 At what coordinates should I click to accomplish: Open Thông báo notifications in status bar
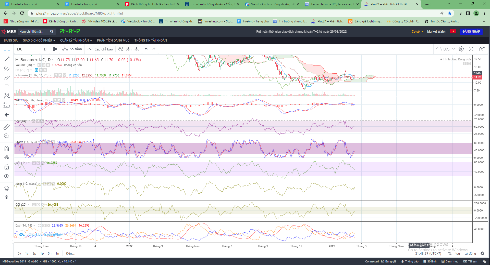click(x=410, y=261)
